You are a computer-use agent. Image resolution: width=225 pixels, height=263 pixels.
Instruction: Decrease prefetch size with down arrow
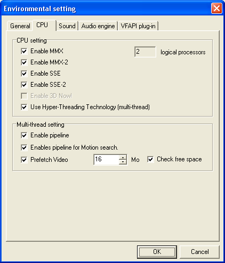(x=123, y=162)
